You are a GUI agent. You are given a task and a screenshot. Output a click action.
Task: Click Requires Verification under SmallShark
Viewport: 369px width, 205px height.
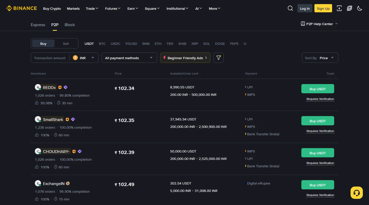[x=320, y=131]
